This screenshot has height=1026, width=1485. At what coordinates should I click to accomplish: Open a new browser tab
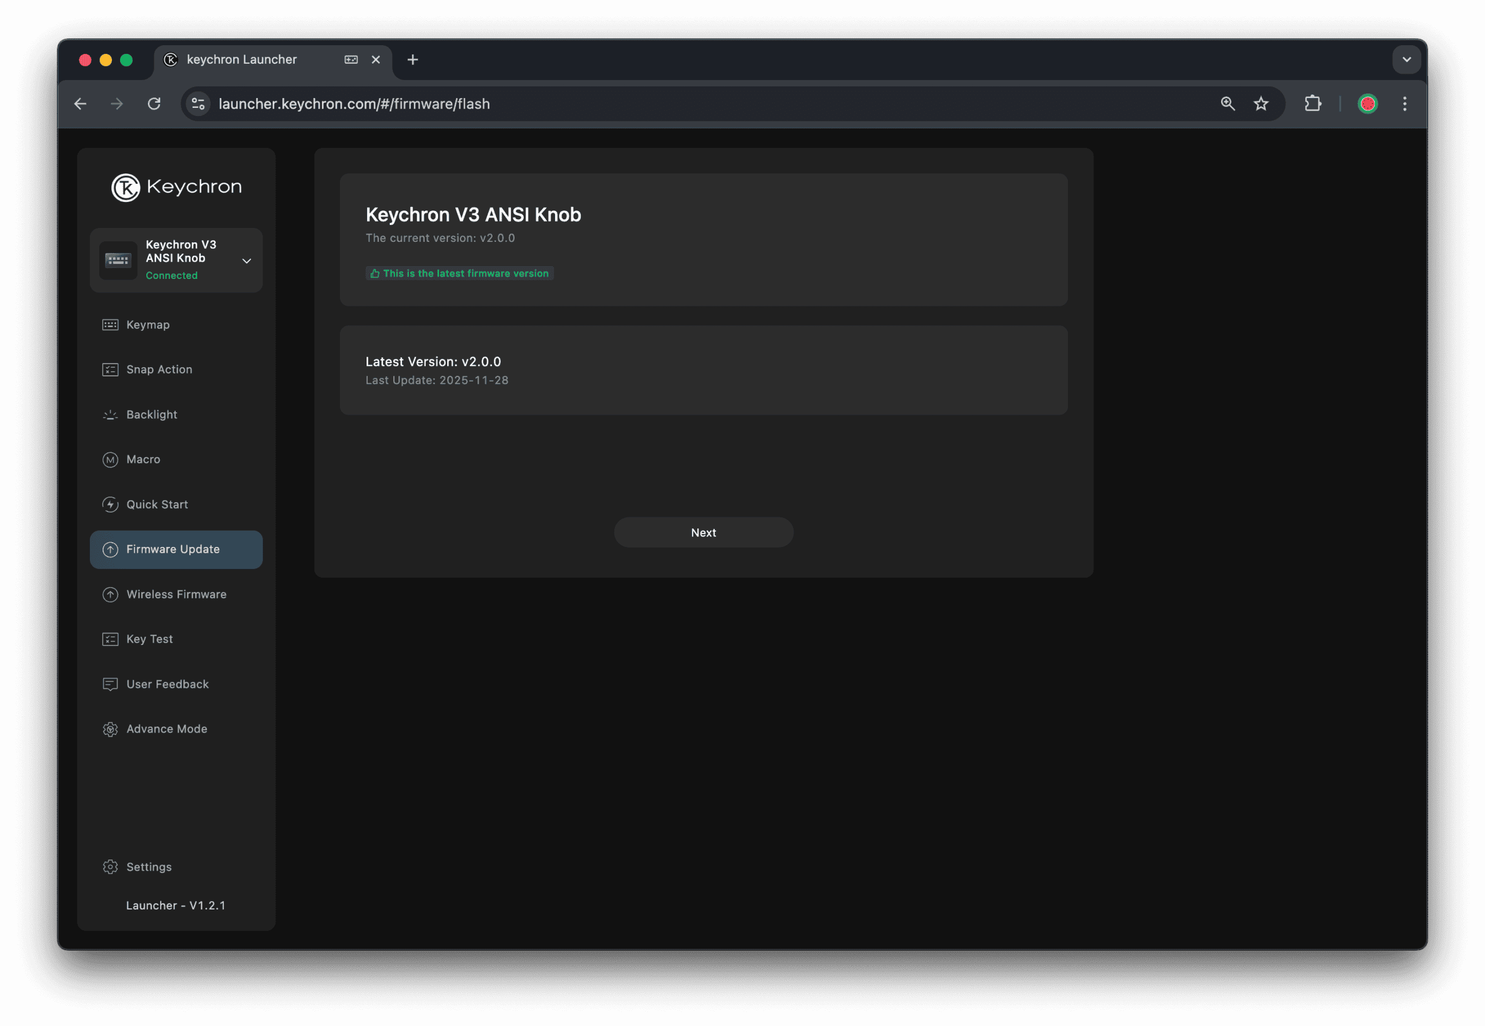click(x=412, y=59)
